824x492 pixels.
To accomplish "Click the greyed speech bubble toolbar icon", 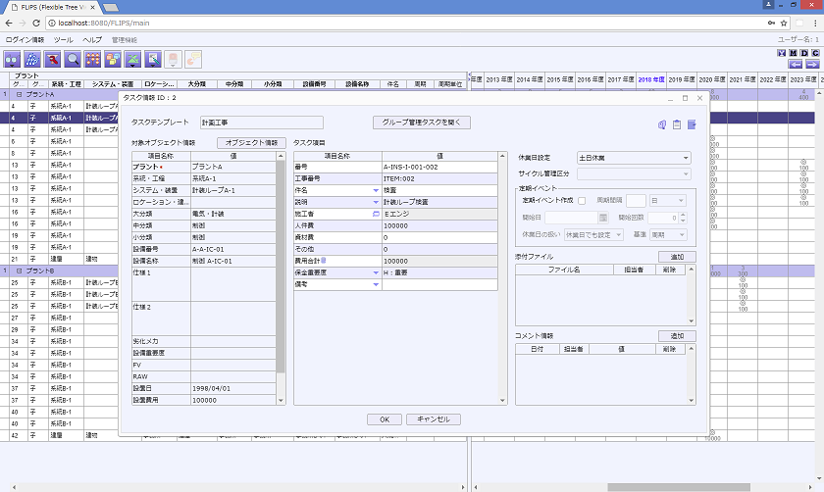I will (x=193, y=60).
